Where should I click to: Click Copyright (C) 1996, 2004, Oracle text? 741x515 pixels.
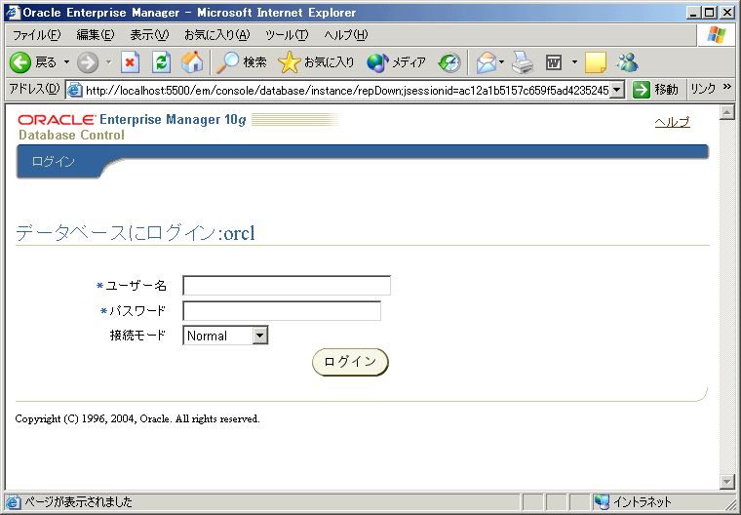(x=137, y=419)
